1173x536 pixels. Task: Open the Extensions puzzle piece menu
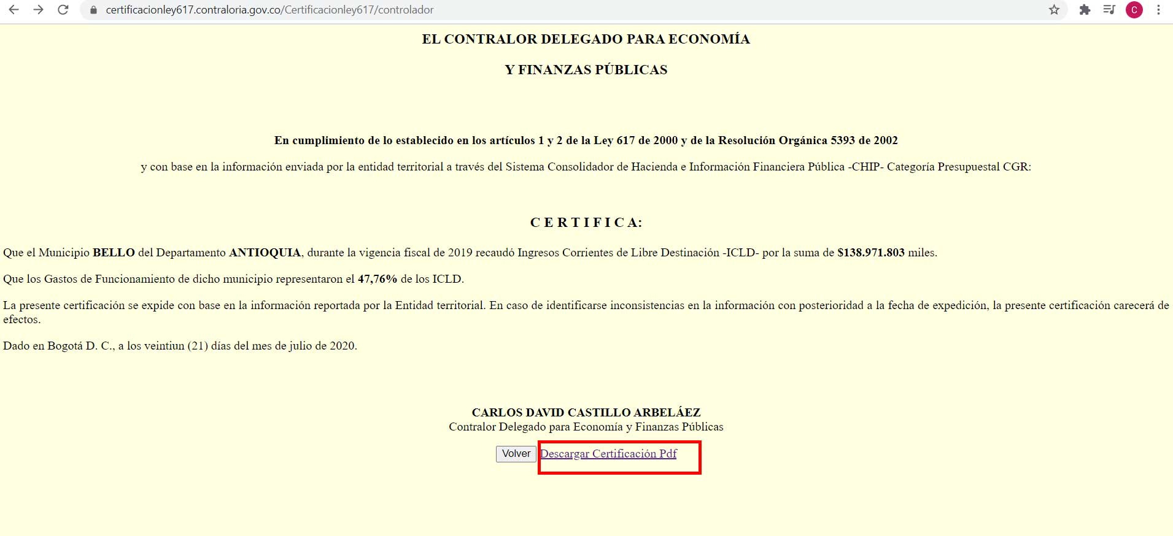(x=1085, y=10)
